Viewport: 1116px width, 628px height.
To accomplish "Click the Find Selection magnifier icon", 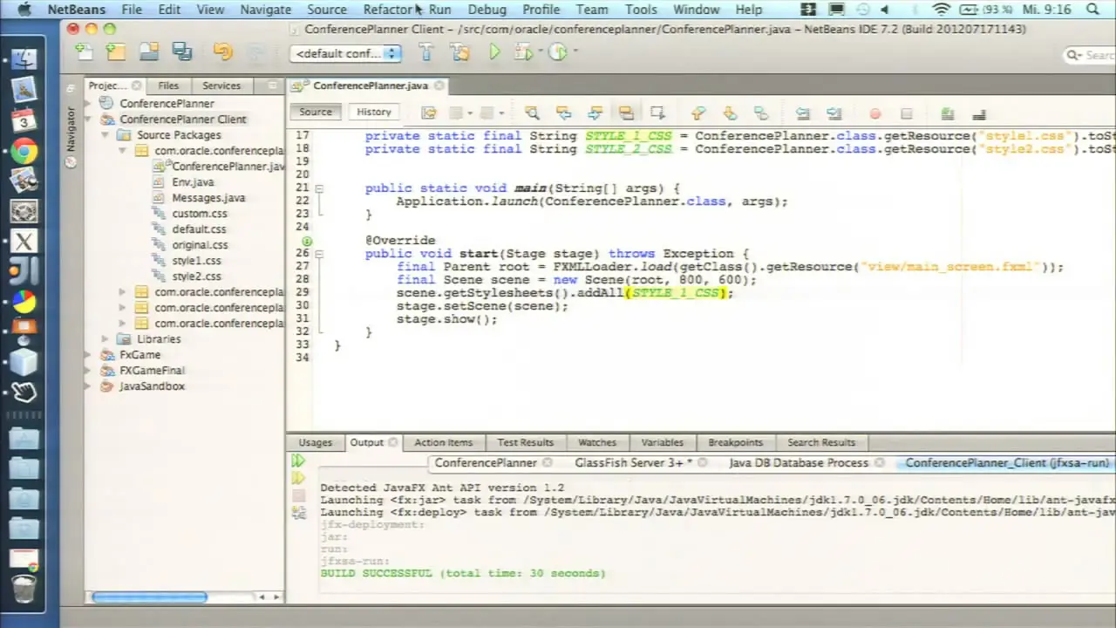I will coord(532,113).
